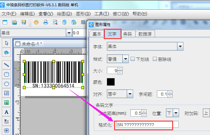Open the 样式 style dropdown

coord(125,59)
